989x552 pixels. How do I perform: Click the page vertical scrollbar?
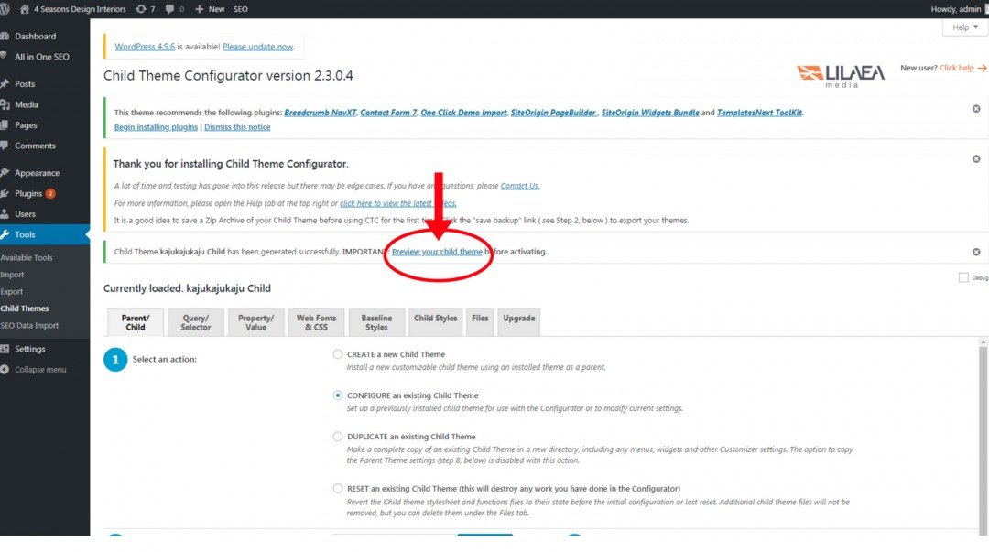[983, 436]
